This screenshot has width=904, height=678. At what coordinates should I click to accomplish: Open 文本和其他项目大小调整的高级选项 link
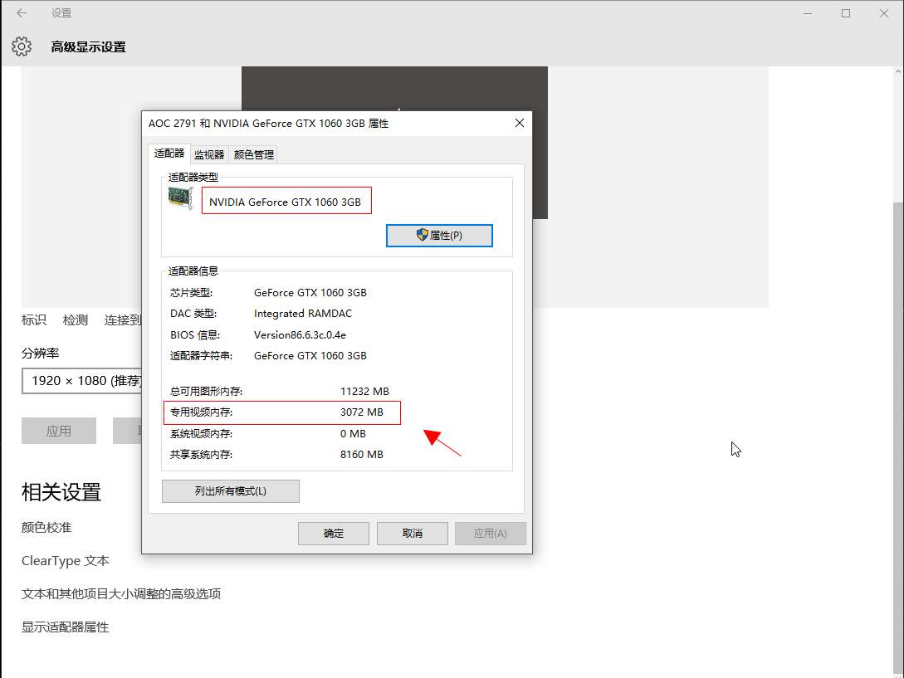click(x=121, y=594)
